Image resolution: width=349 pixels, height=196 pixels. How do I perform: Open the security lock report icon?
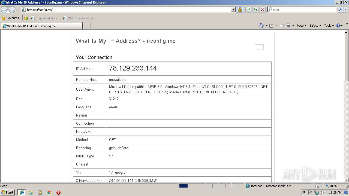pos(240,10)
